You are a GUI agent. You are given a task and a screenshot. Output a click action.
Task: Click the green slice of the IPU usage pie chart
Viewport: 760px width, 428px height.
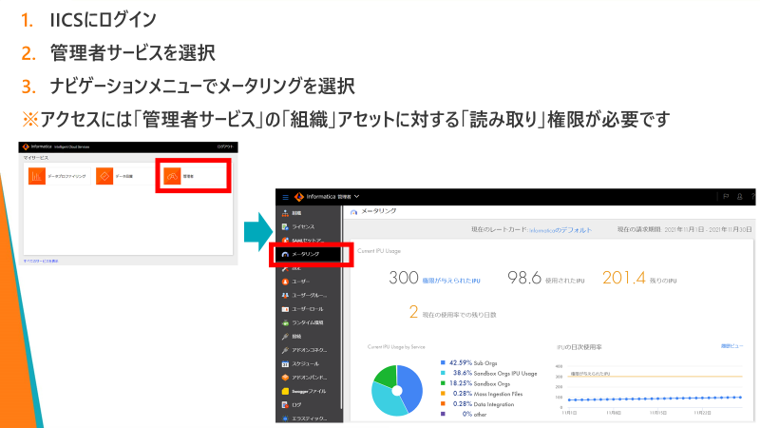click(x=387, y=376)
